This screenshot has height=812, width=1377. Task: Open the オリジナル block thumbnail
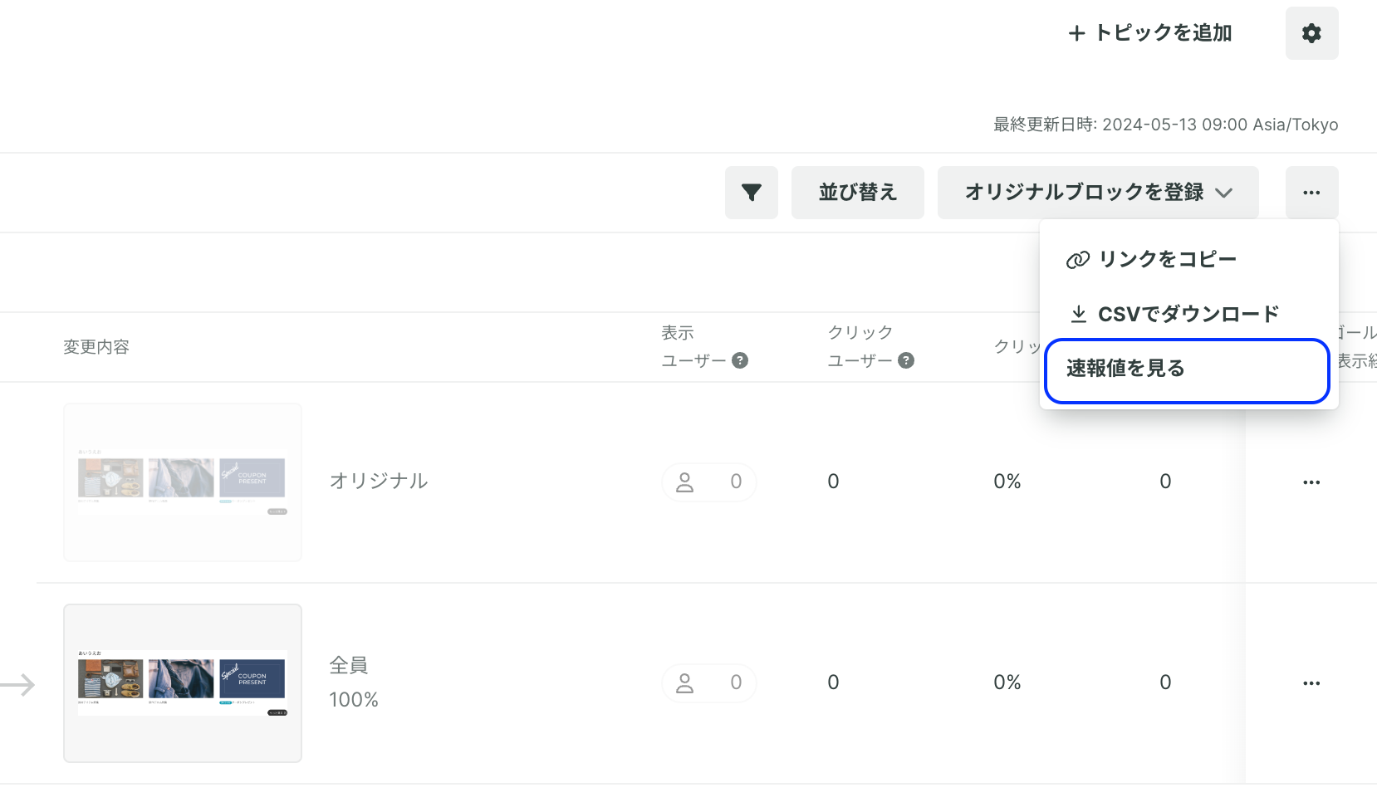coord(183,482)
